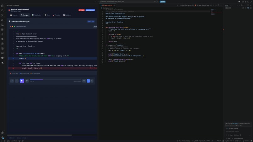Click AI Tutor: Run Current File
Screen dimensions: 253x142
tap(187, 5)
